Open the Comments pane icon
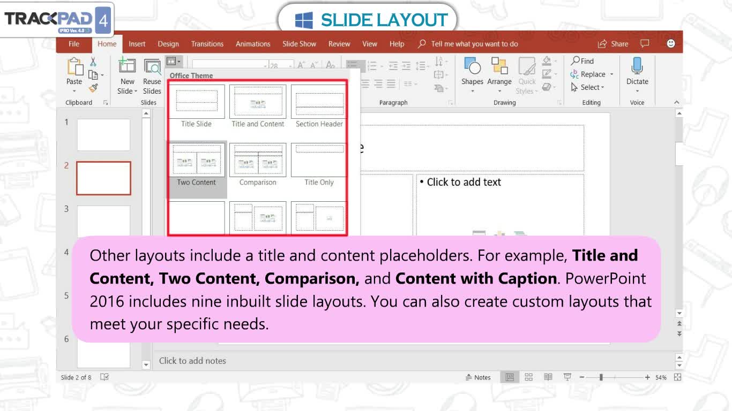This screenshot has height=411, width=732. pyautogui.click(x=645, y=44)
